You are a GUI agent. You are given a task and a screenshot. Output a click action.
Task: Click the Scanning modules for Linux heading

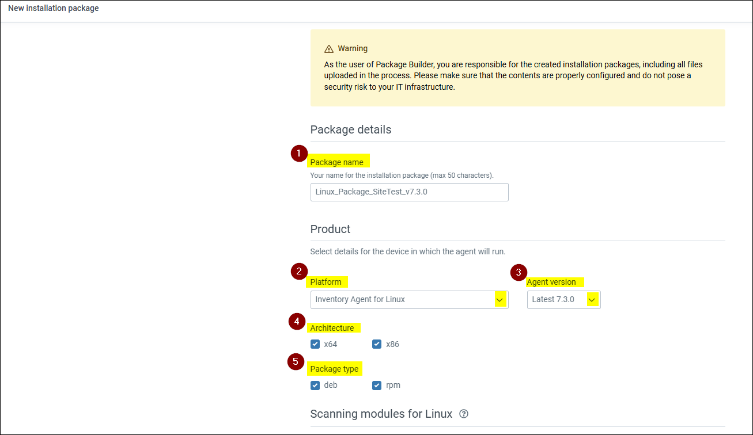click(381, 414)
